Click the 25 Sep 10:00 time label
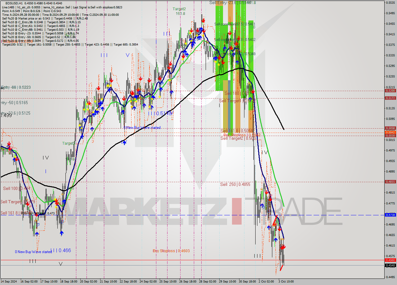The image size is (397, 285). (x=168, y=282)
